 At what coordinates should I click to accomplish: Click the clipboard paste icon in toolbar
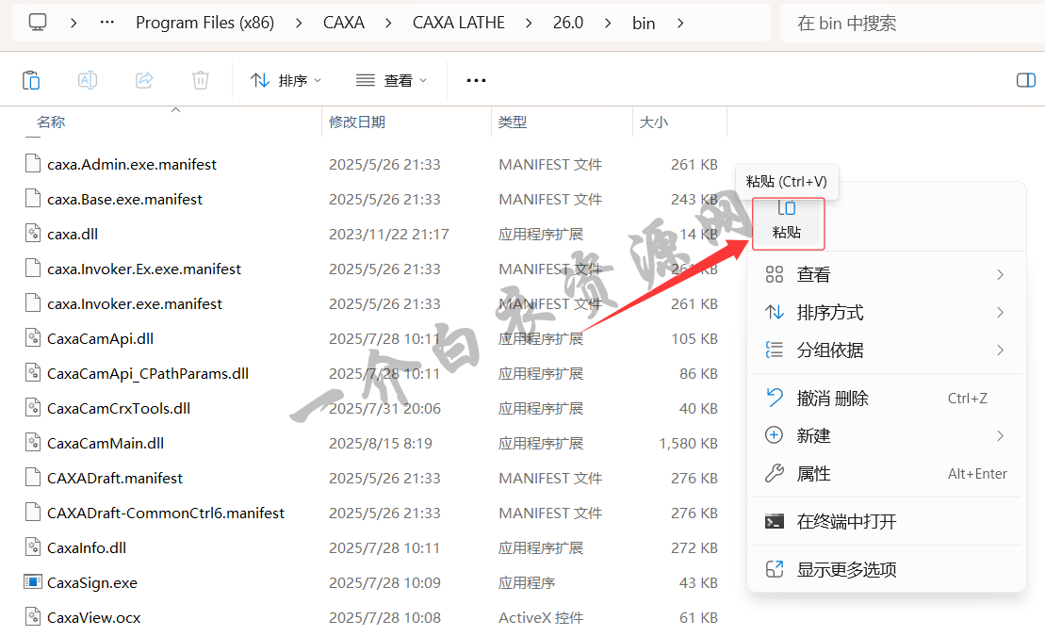click(31, 80)
